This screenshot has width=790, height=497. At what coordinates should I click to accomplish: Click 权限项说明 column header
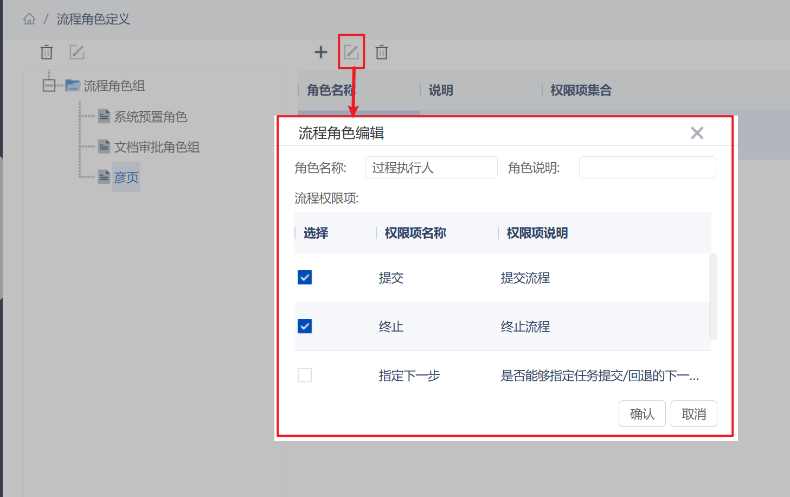(537, 233)
